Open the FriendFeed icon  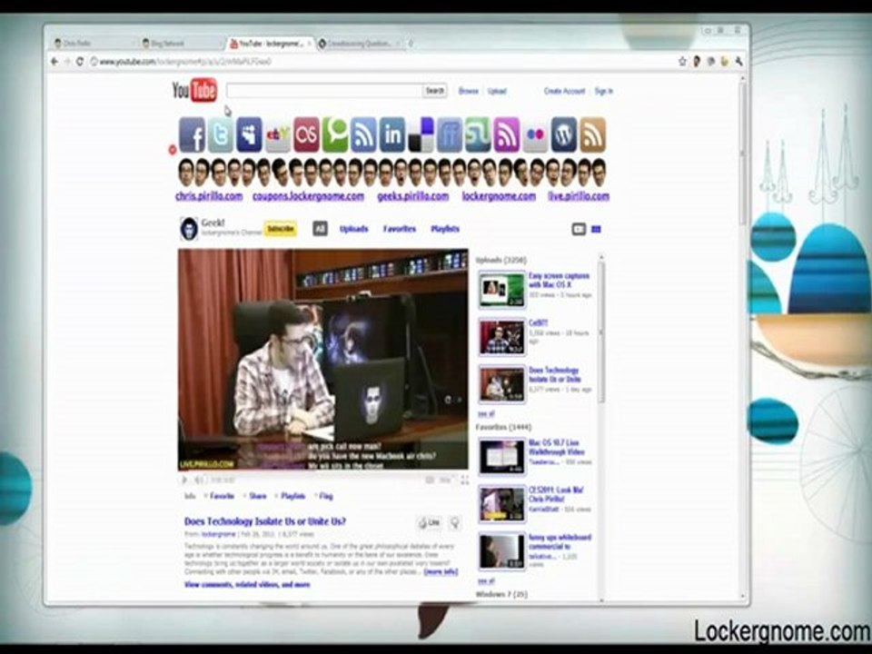click(450, 134)
